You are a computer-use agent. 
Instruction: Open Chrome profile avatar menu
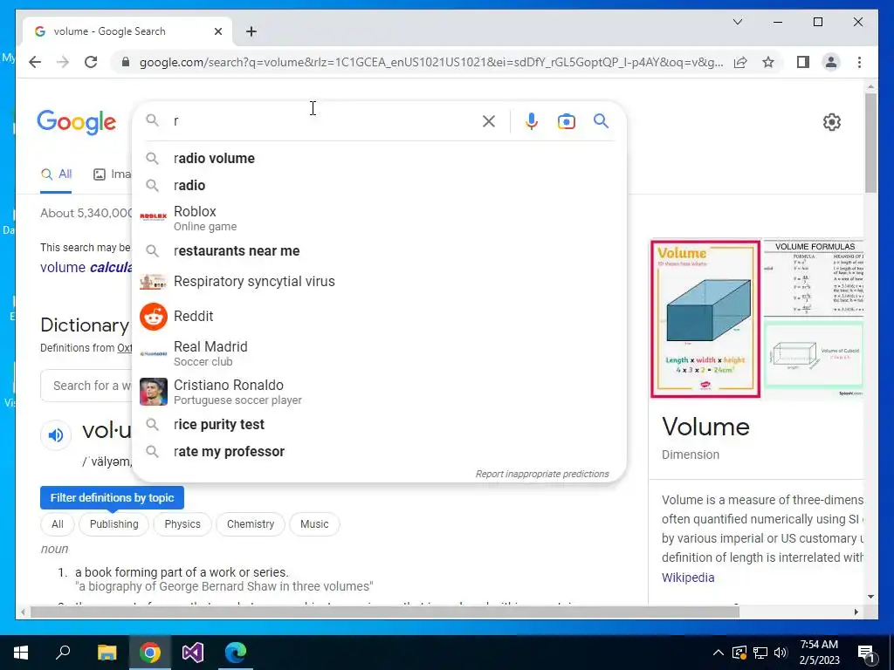pyautogui.click(x=831, y=62)
